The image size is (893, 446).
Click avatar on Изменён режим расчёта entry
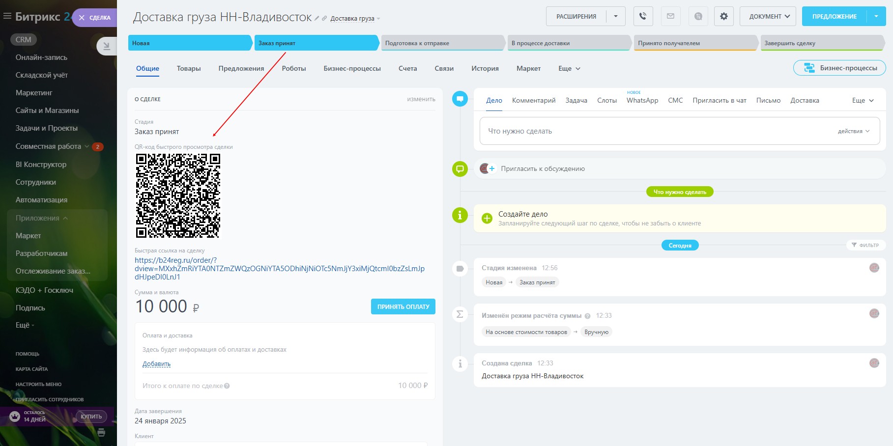click(874, 313)
